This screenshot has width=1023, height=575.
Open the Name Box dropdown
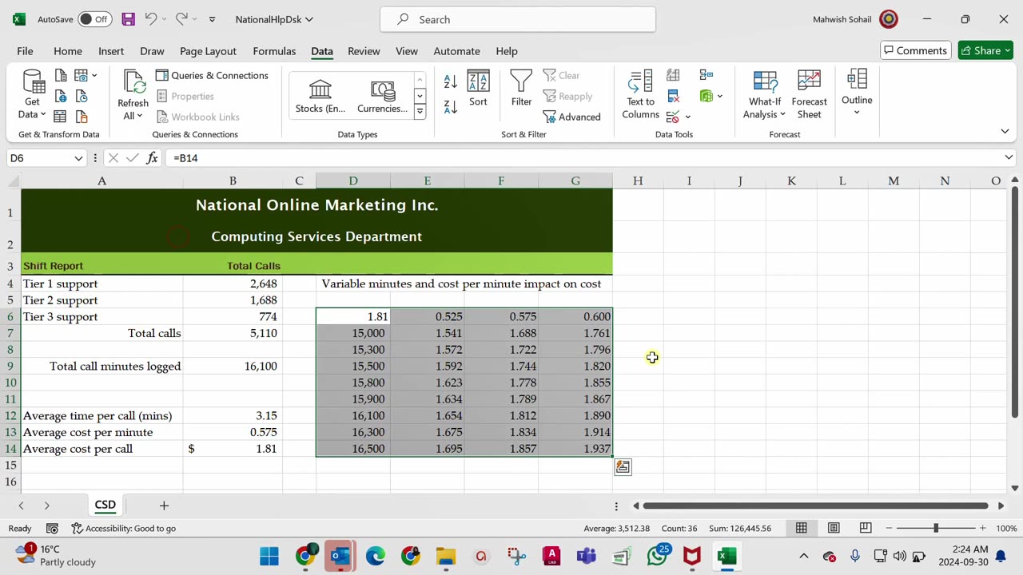78,158
